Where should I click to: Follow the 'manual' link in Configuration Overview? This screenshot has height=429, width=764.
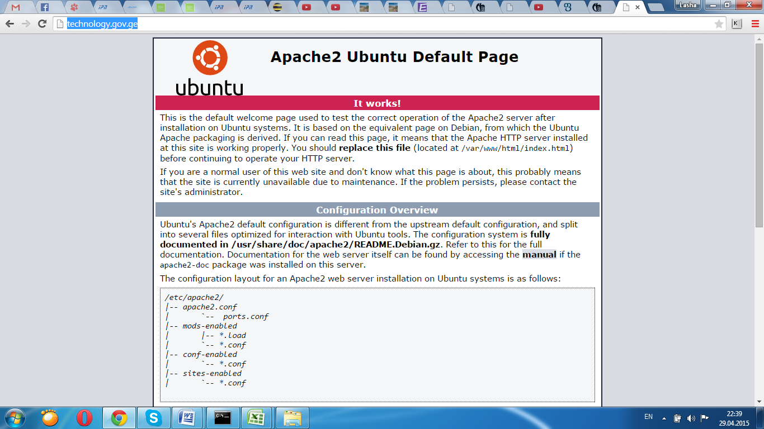pyautogui.click(x=539, y=255)
